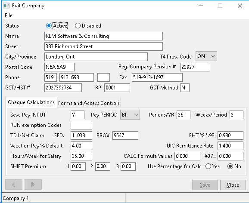Select the Disabled status radio button
This screenshot has height=203, width=249.
[x=78, y=25]
